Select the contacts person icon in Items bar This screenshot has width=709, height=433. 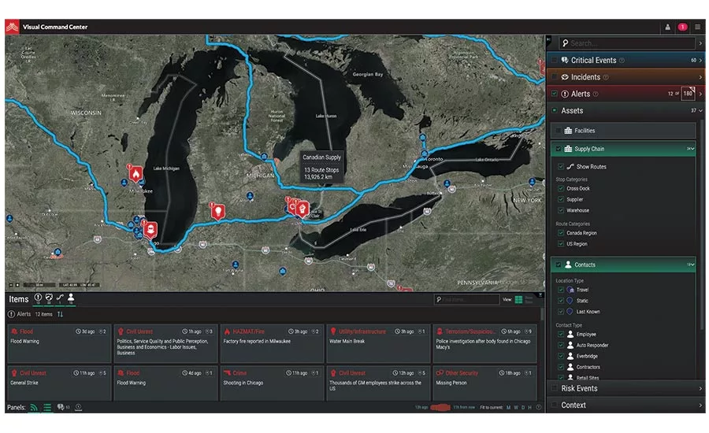coord(71,298)
